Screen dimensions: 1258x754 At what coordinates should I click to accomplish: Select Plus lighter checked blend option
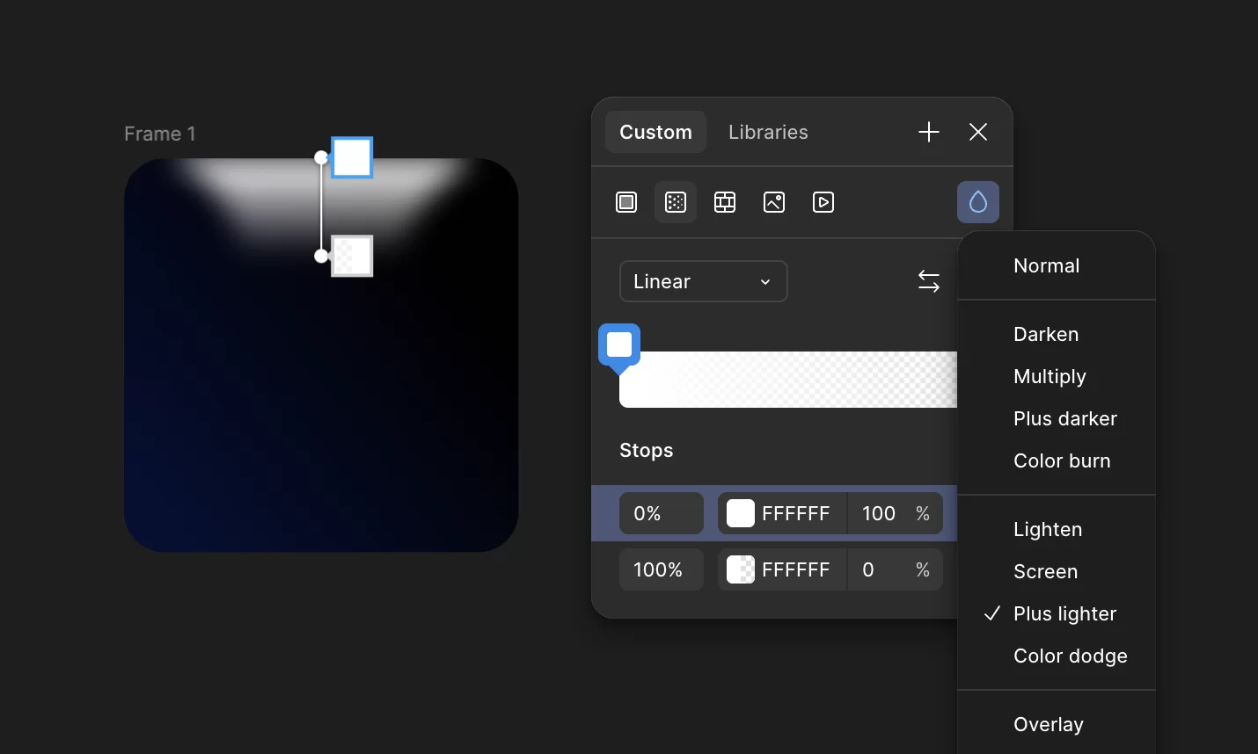1064,613
